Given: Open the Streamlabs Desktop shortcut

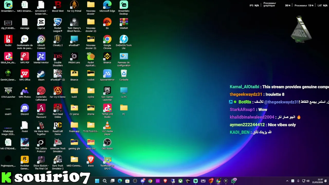Looking at the screenshot, I should click(124, 8).
